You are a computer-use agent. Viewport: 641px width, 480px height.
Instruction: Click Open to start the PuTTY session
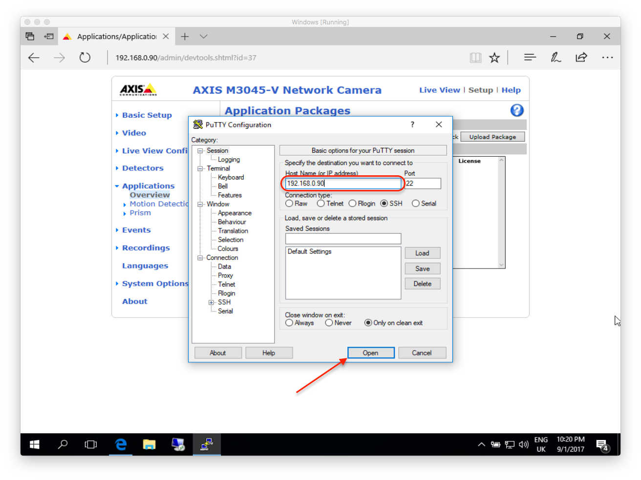pyautogui.click(x=371, y=353)
